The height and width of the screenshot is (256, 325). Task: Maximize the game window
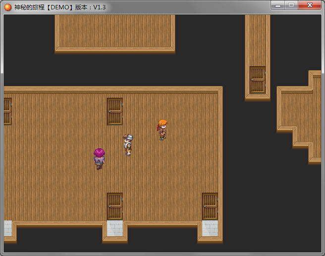pos(291,5)
